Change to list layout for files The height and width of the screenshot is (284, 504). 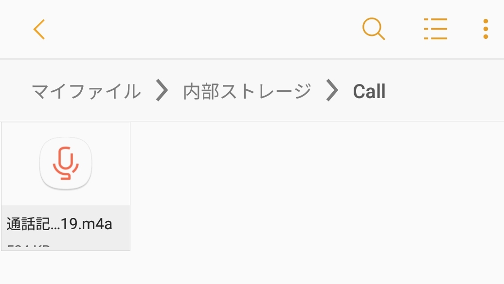click(435, 29)
